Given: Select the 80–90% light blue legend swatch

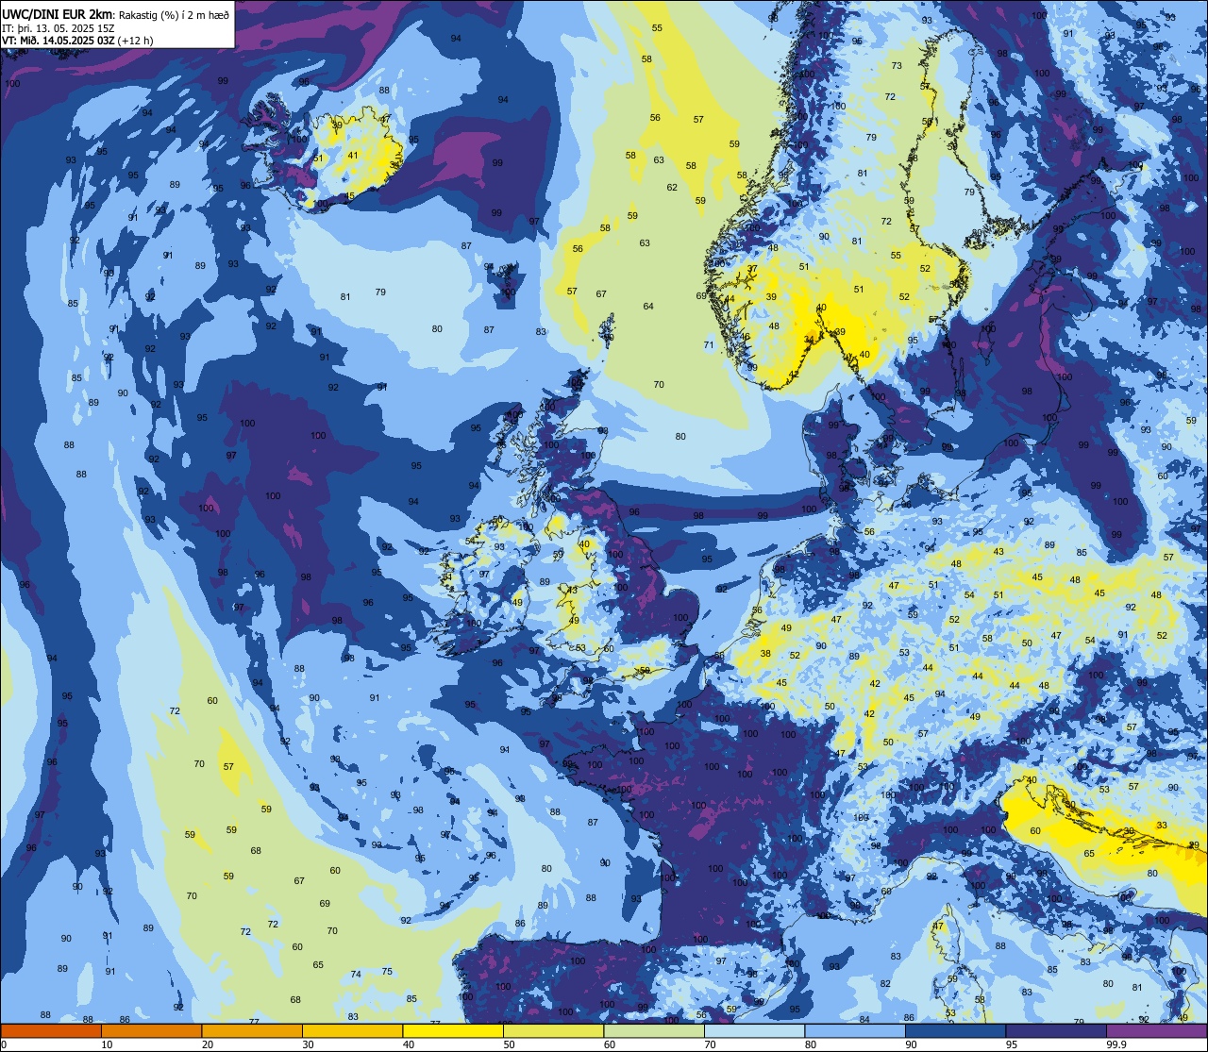Looking at the screenshot, I should click(855, 1031).
